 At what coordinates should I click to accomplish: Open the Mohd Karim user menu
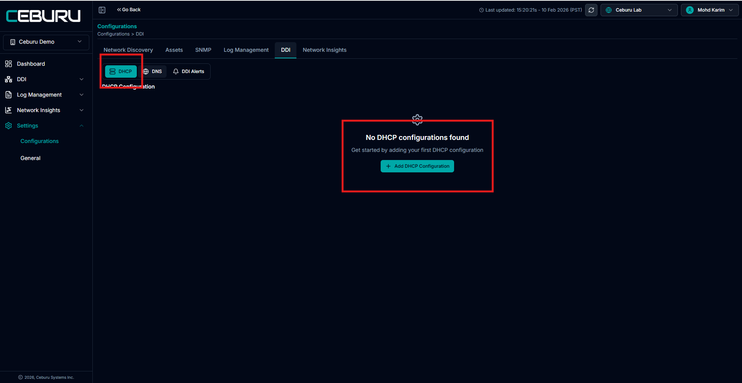click(710, 10)
